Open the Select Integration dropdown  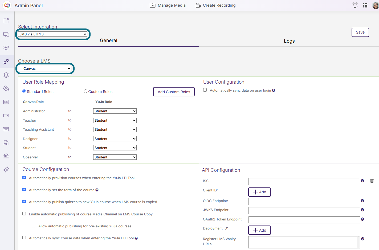(53, 34)
